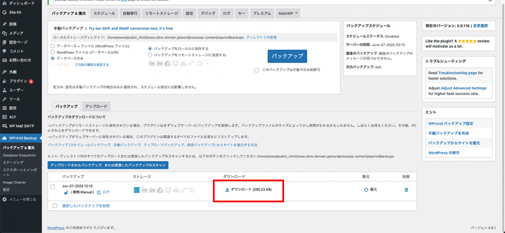Tick the checkbox for Jun-27-2025 backup row
Screen dimensions: 505x233
[x=53, y=186]
